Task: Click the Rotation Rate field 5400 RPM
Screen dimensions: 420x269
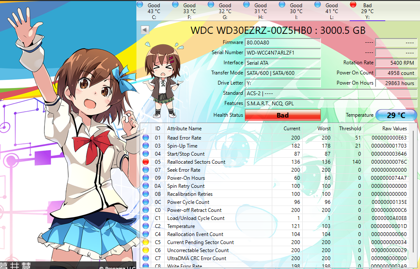Action: pos(396,63)
